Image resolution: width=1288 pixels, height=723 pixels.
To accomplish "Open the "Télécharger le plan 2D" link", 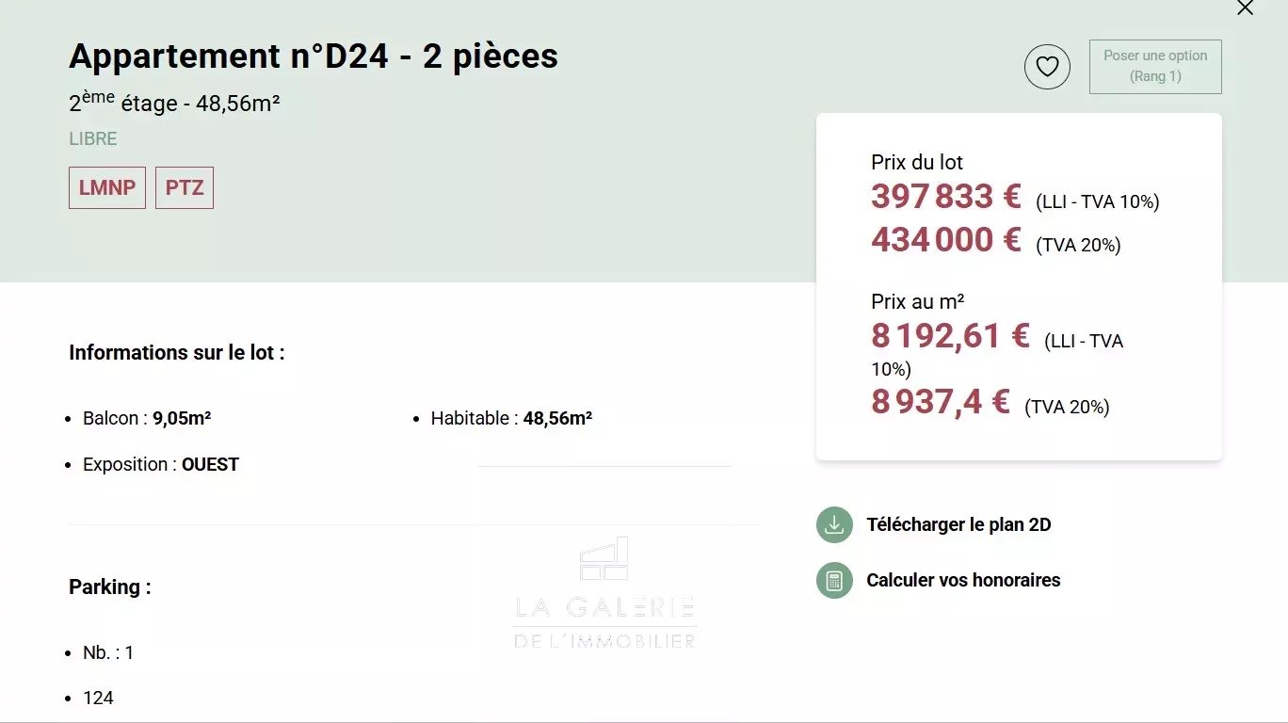I will (x=958, y=524).
